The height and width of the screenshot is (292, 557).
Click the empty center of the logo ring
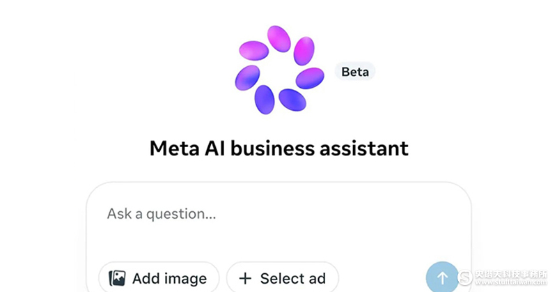pos(279,70)
